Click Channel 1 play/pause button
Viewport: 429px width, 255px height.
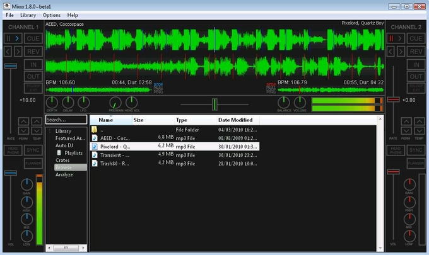pyautogui.click(x=13, y=38)
